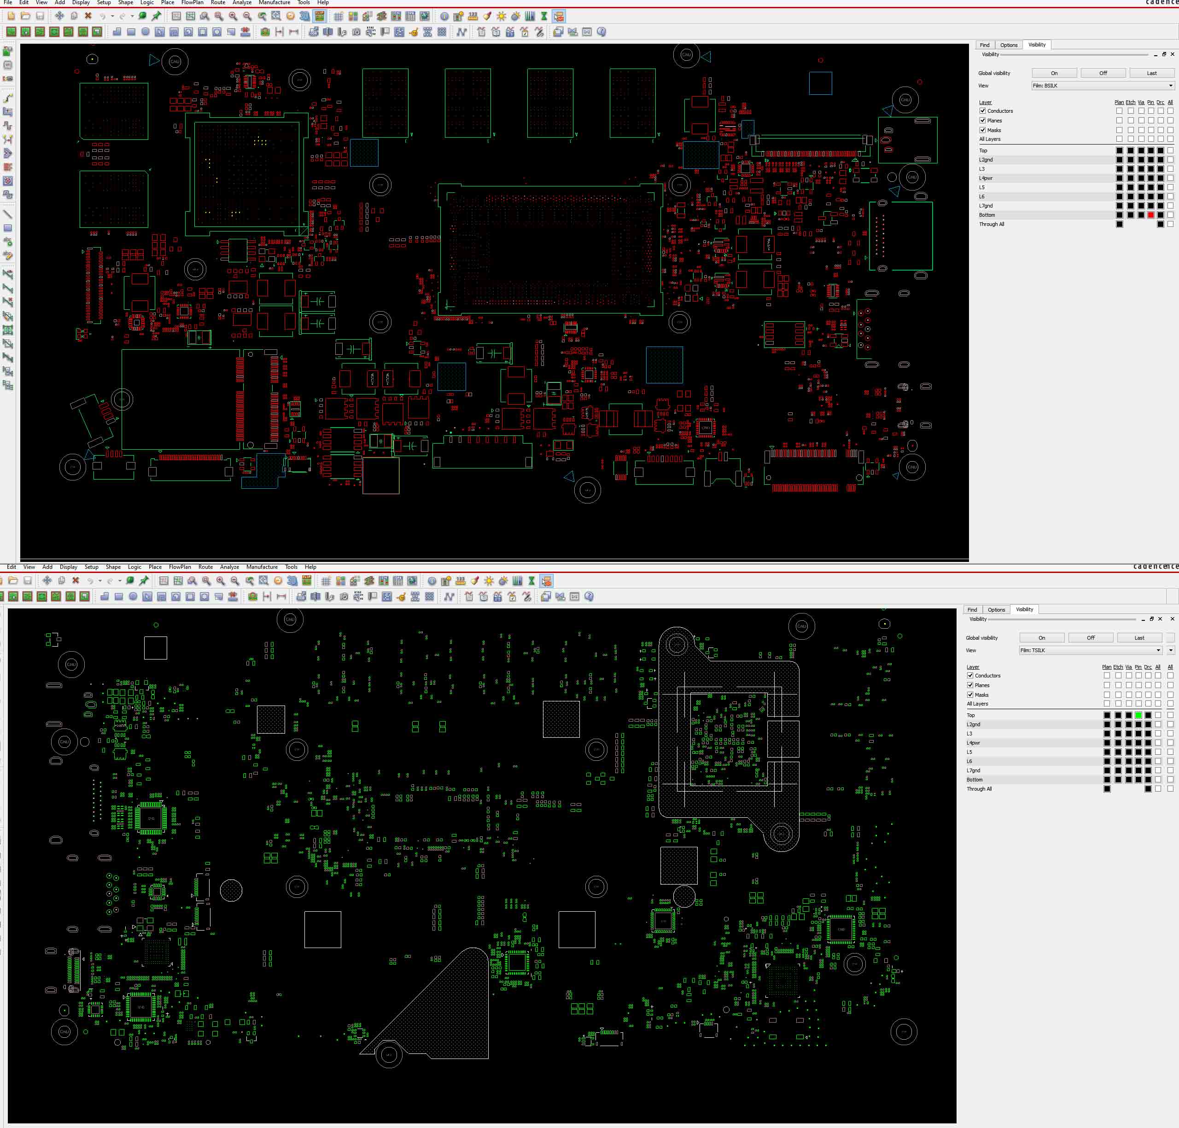Click the Show Measure ruler icon in BSILK window toolbar
Viewport: 1179px width, 1128px height.
tap(473, 16)
